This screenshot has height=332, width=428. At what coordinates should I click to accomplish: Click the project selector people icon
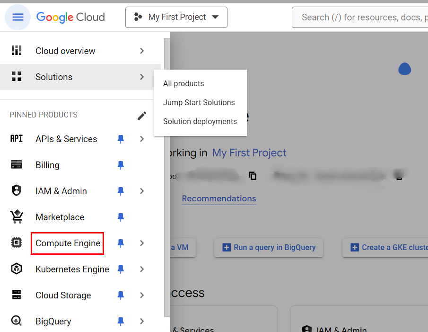click(138, 17)
